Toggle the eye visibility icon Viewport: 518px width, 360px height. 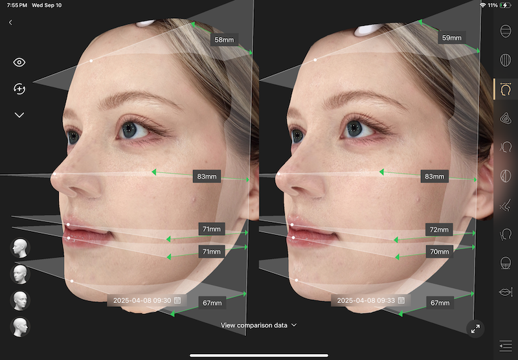click(x=19, y=62)
